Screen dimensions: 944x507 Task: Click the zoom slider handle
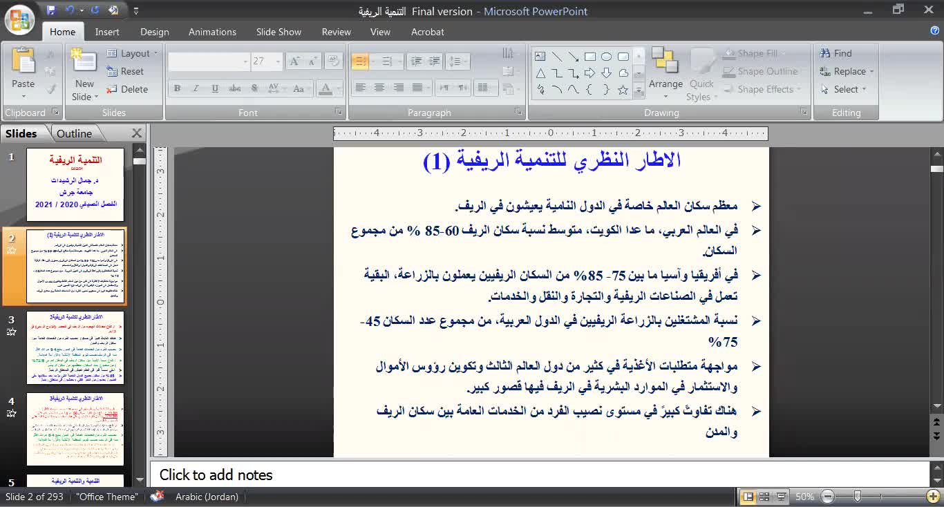coord(858,497)
